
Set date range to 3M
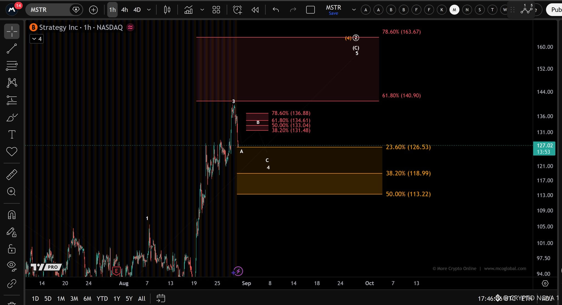coord(74,298)
